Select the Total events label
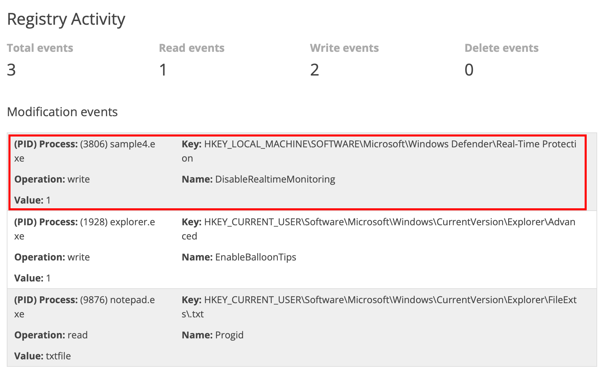This screenshot has width=608, height=378. tap(40, 48)
